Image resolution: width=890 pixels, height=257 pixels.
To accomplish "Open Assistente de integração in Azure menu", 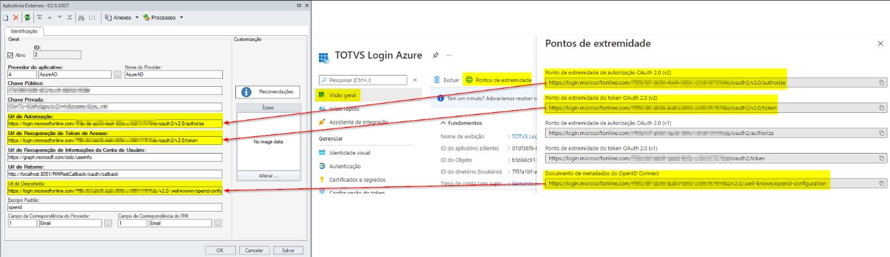I will coord(358,122).
